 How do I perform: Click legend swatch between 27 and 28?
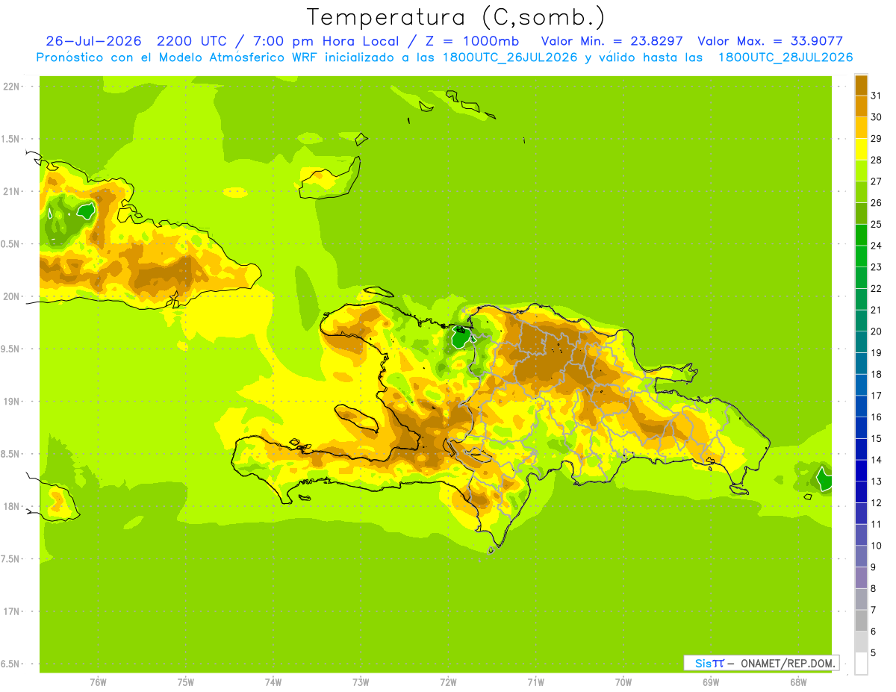click(861, 170)
